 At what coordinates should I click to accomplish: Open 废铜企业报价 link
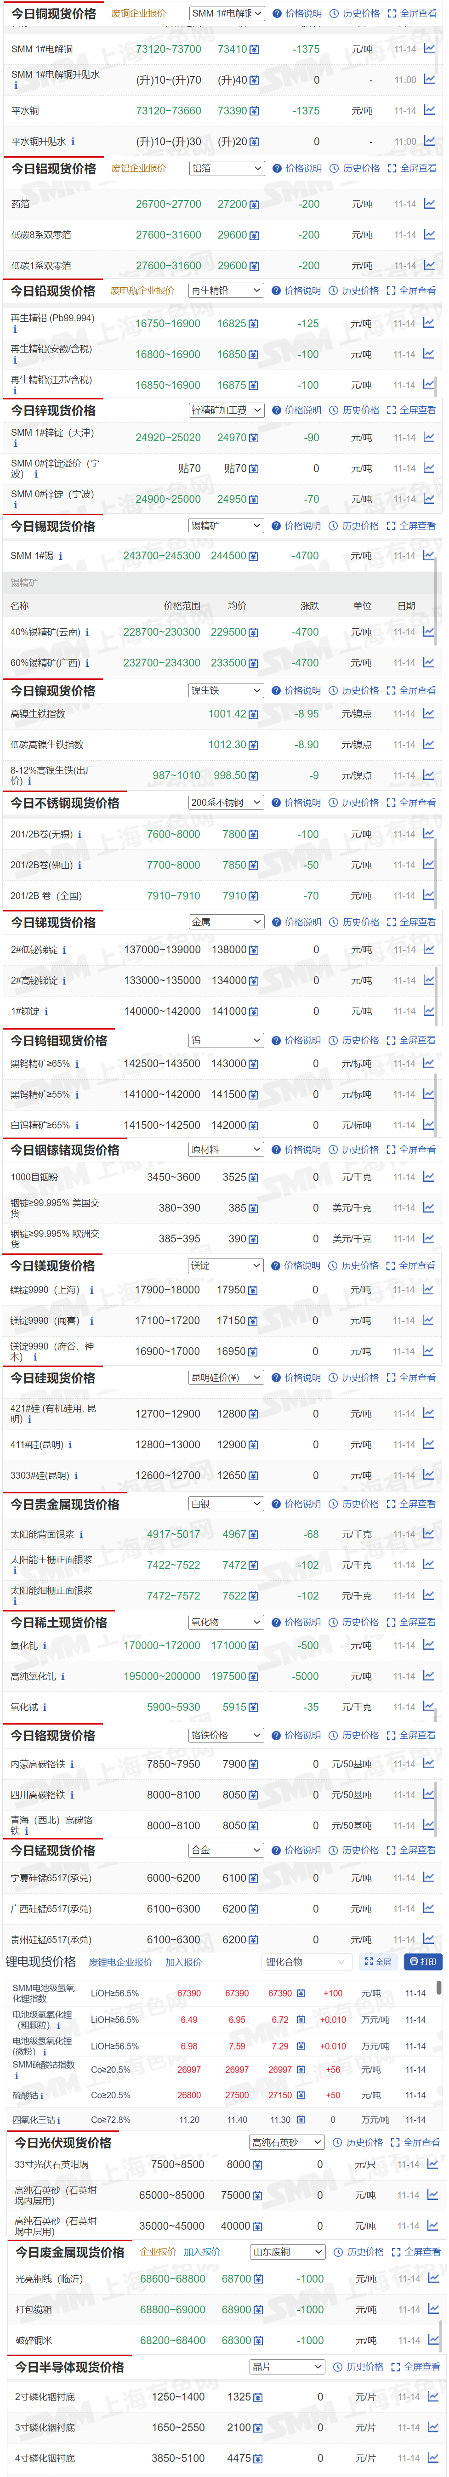click(x=138, y=13)
